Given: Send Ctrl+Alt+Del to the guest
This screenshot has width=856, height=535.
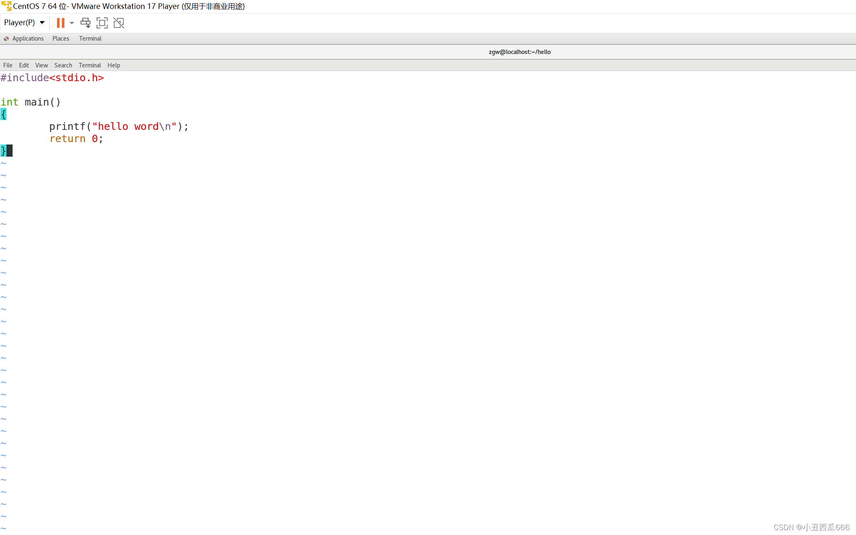Looking at the screenshot, I should tap(85, 23).
